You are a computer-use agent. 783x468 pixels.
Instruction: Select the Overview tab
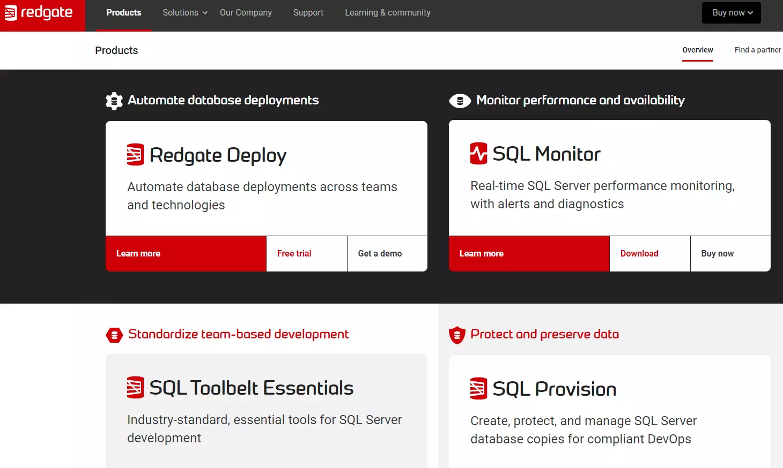coord(698,50)
